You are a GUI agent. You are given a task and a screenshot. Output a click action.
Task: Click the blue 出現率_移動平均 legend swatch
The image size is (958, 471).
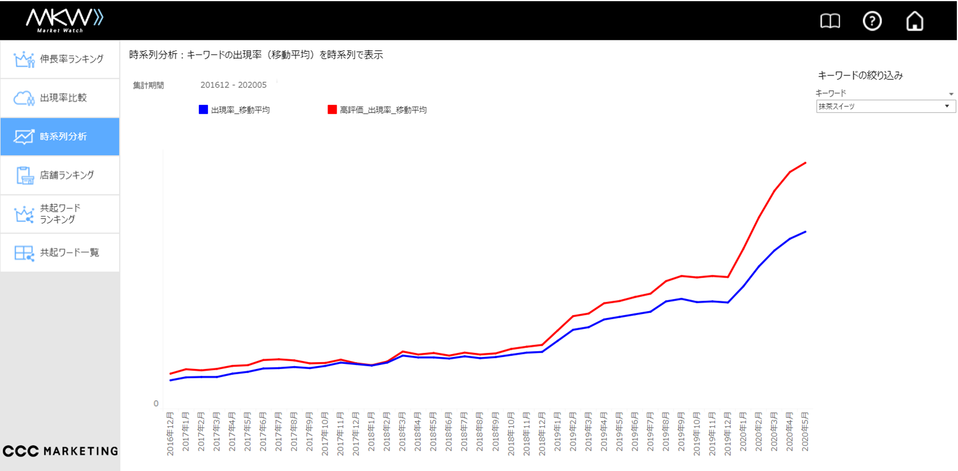click(203, 109)
